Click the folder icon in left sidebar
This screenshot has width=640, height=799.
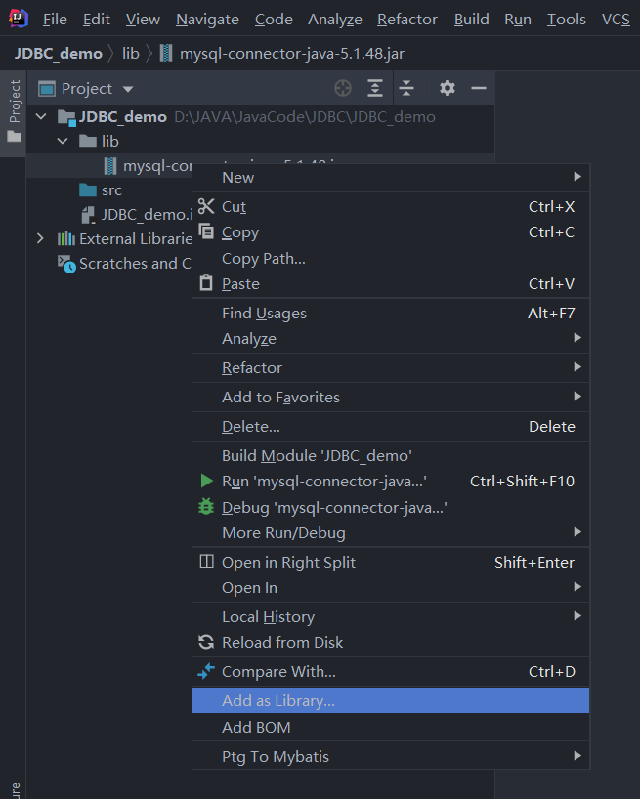point(15,136)
